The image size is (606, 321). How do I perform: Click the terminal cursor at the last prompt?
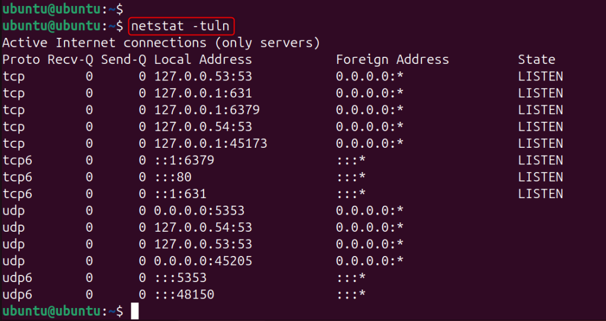[134, 311]
